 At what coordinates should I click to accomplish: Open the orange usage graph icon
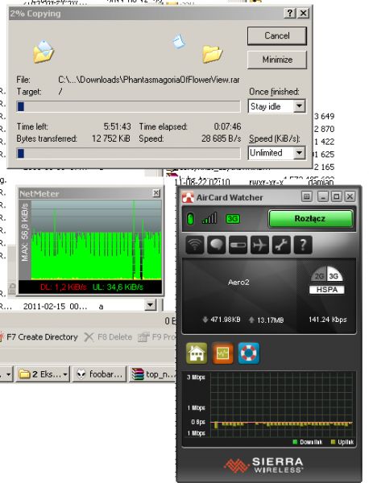pos(222,353)
